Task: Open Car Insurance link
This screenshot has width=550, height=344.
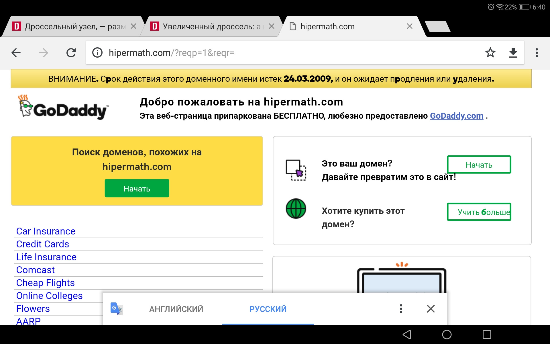Action: pos(46,231)
